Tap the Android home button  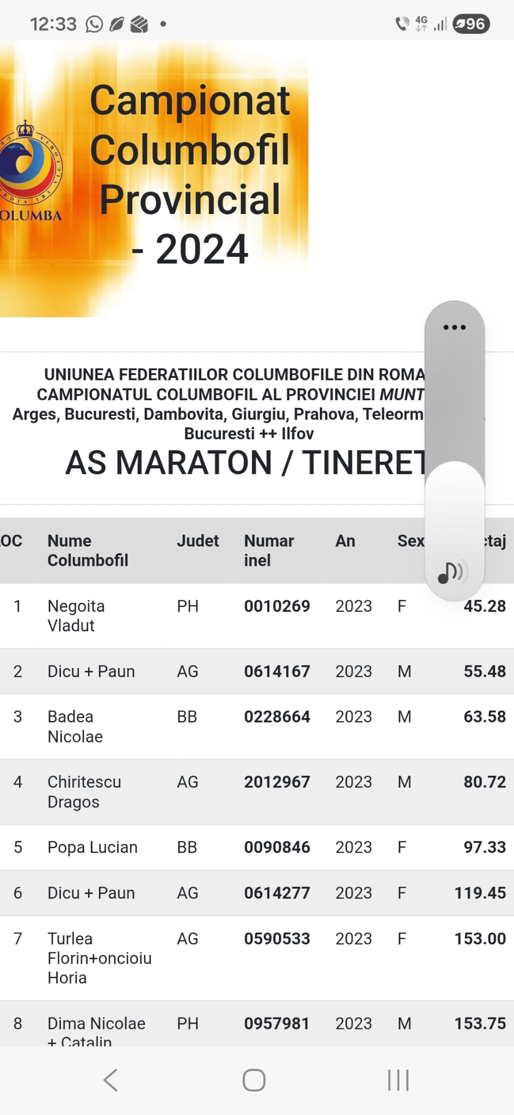[x=254, y=1080]
